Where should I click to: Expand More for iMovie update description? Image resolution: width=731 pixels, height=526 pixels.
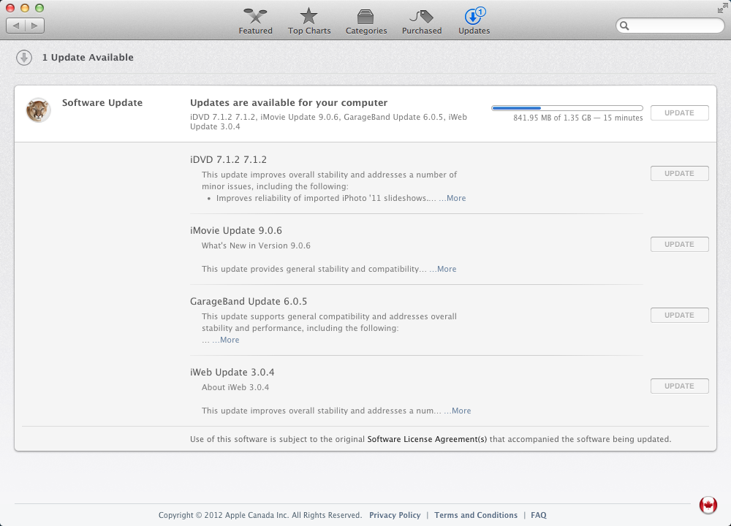tap(443, 269)
